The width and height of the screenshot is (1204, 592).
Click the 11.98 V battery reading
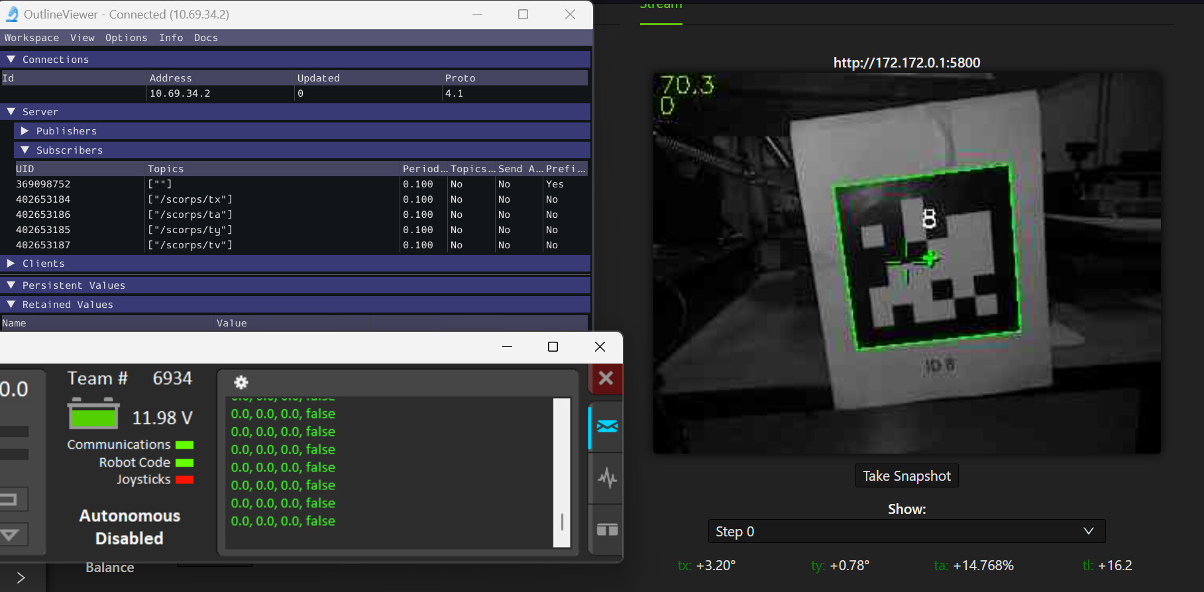pyautogui.click(x=162, y=418)
